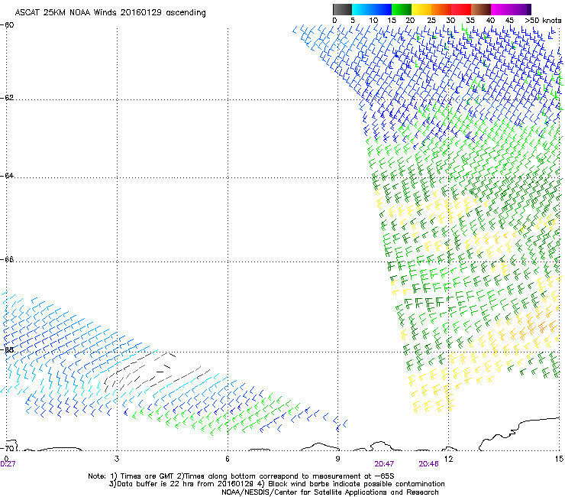
Task: Select the green 15-20 knots legend segment
Action: click(x=402, y=9)
